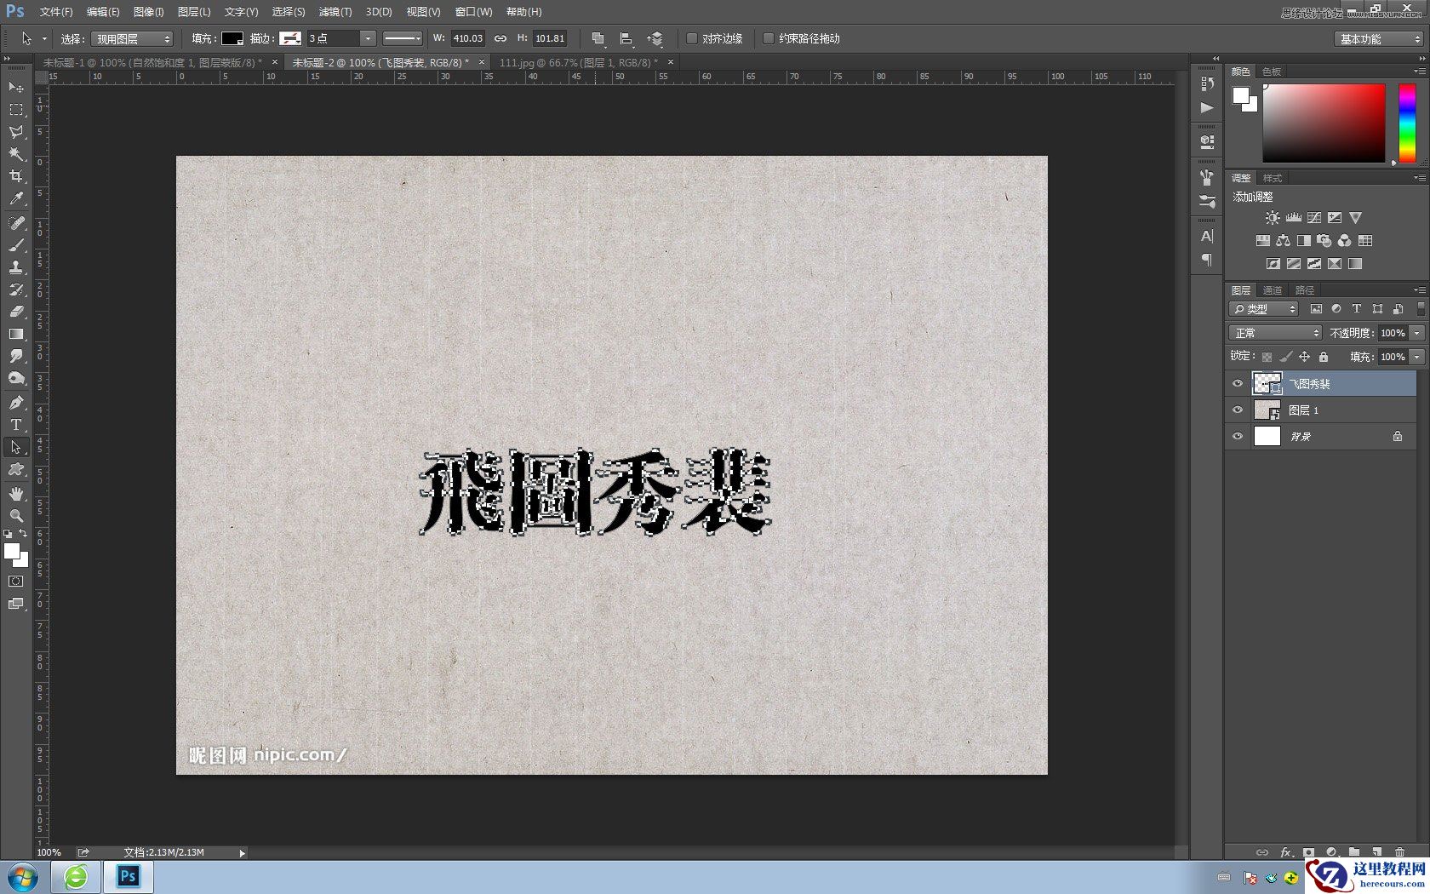Click the Add layer mask icon

point(1308,851)
